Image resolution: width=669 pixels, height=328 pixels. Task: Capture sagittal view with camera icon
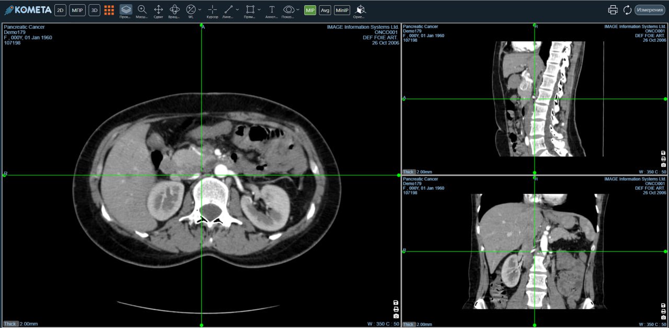pos(663,165)
